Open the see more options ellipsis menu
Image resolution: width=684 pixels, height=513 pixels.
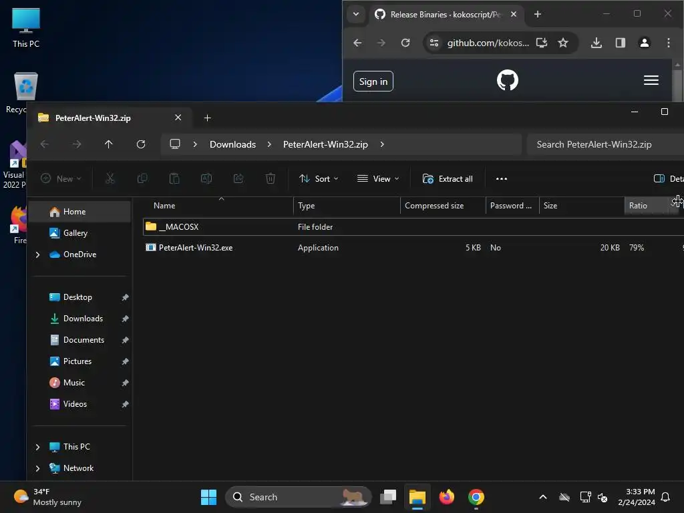tap(501, 179)
